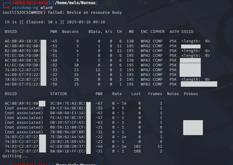Image resolution: width=233 pixels, height=165 pixels.
Task: Click the Probes column header
Action: [x=191, y=94]
